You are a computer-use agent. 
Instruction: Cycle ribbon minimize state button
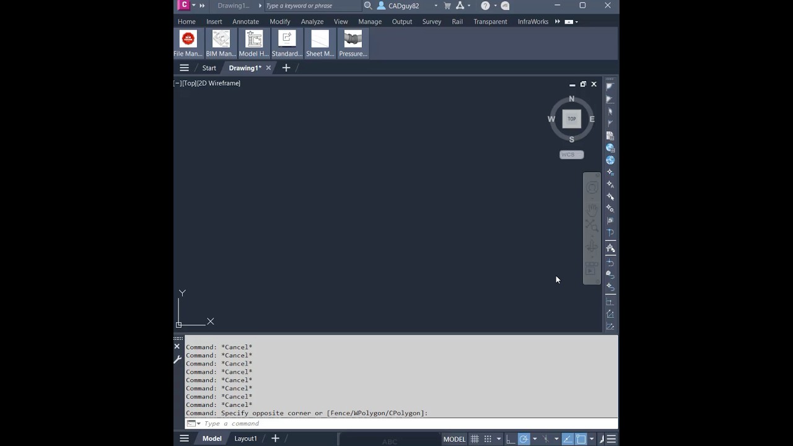coord(569,22)
